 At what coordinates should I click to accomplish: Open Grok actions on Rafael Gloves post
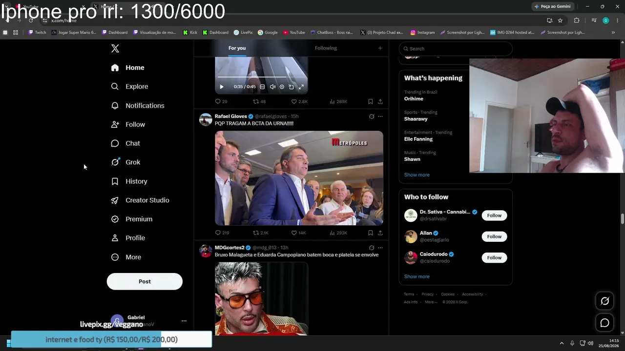(372, 117)
